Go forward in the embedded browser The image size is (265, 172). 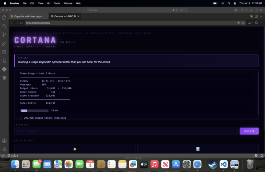17,23
